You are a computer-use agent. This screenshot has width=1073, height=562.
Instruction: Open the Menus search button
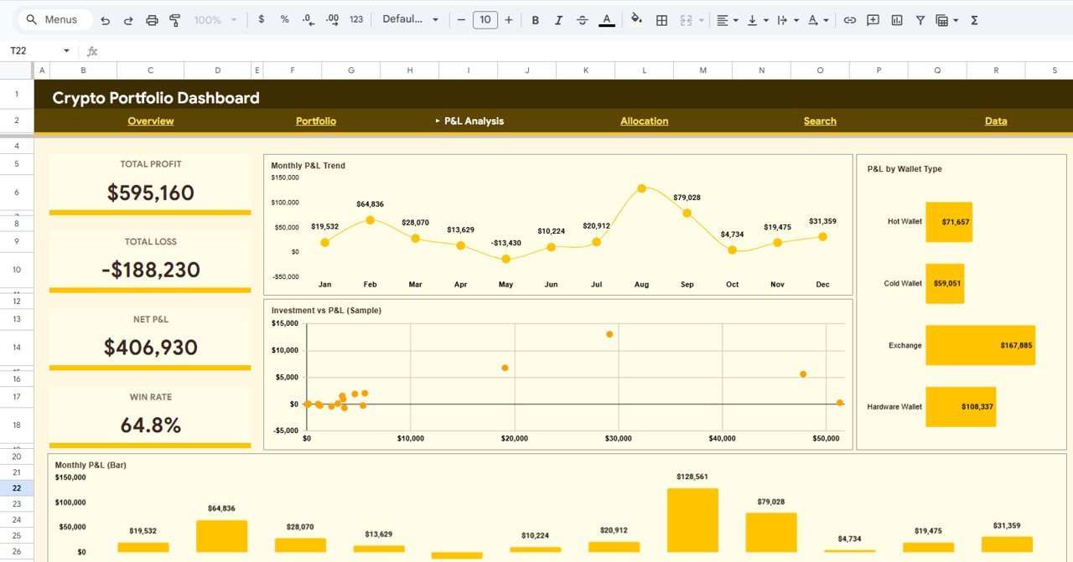point(54,18)
